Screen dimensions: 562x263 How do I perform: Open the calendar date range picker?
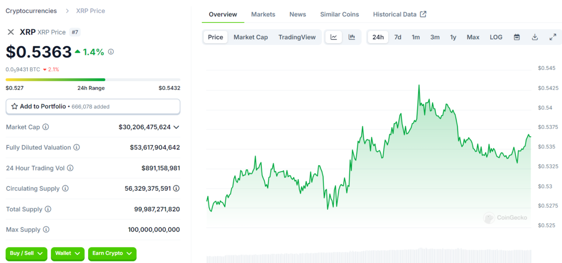tap(517, 37)
